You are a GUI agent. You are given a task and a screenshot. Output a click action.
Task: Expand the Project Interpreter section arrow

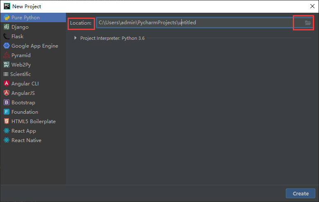point(75,38)
